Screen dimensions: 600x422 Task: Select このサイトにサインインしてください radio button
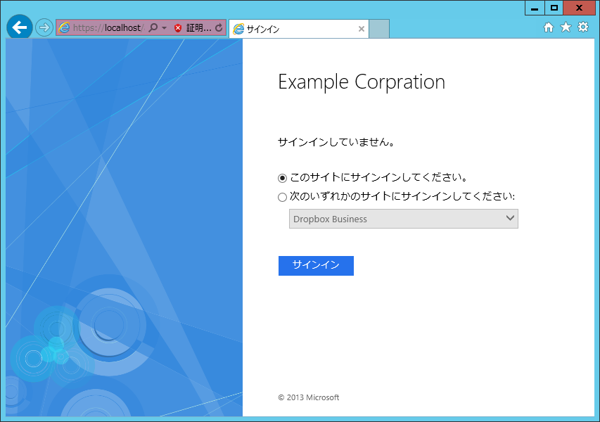pyautogui.click(x=282, y=178)
